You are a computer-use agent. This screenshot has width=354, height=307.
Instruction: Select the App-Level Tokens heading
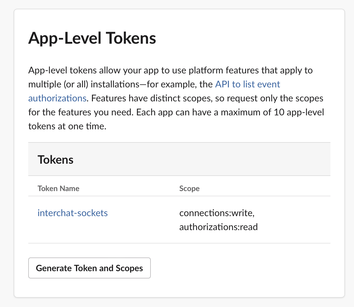point(92,38)
